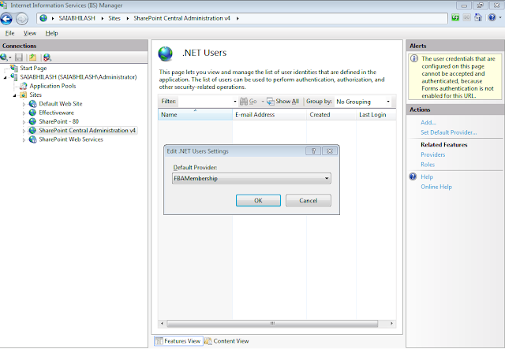Collapse the SAIABHILASH server node

pos(6,77)
